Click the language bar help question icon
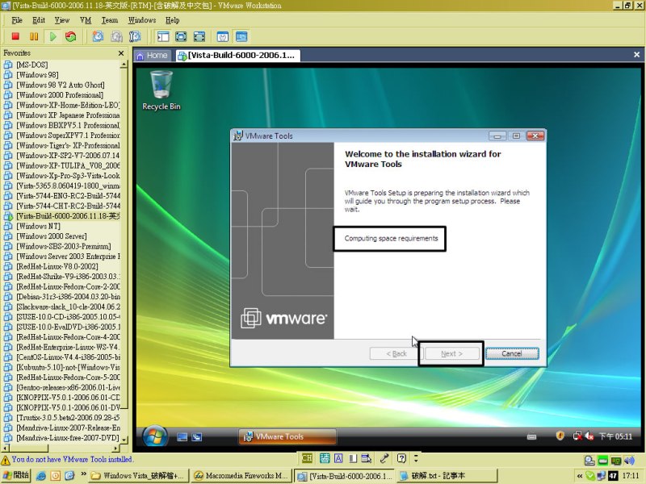This screenshot has height=484, width=646. coord(401,458)
